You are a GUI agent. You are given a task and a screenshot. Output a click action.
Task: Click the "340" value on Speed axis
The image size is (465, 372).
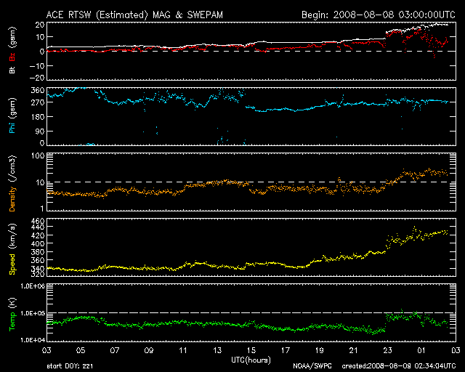tap(38, 269)
